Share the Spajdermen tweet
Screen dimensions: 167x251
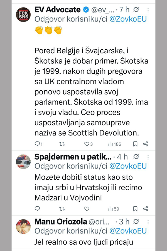pos(145,209)
